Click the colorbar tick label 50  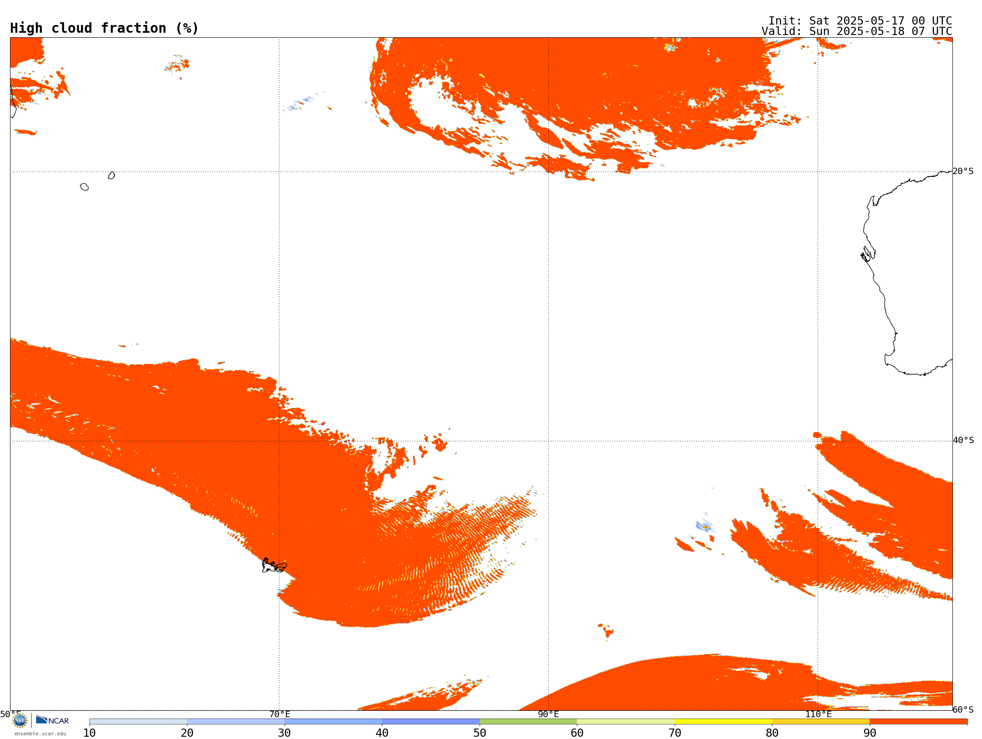(480, 733)
